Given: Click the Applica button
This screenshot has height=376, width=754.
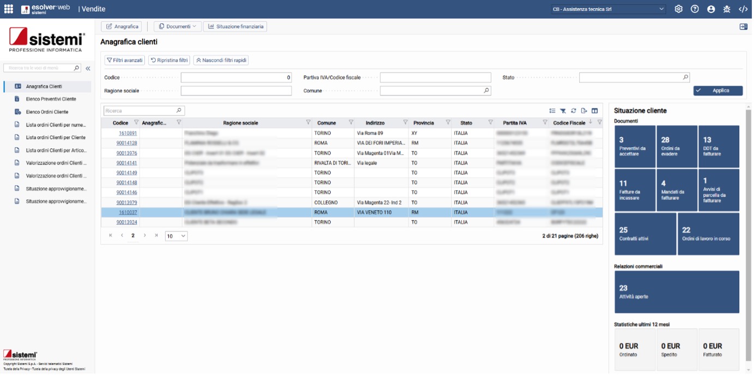Looking at the screenshot, I should pyautogui.click(x=717, y=90).
